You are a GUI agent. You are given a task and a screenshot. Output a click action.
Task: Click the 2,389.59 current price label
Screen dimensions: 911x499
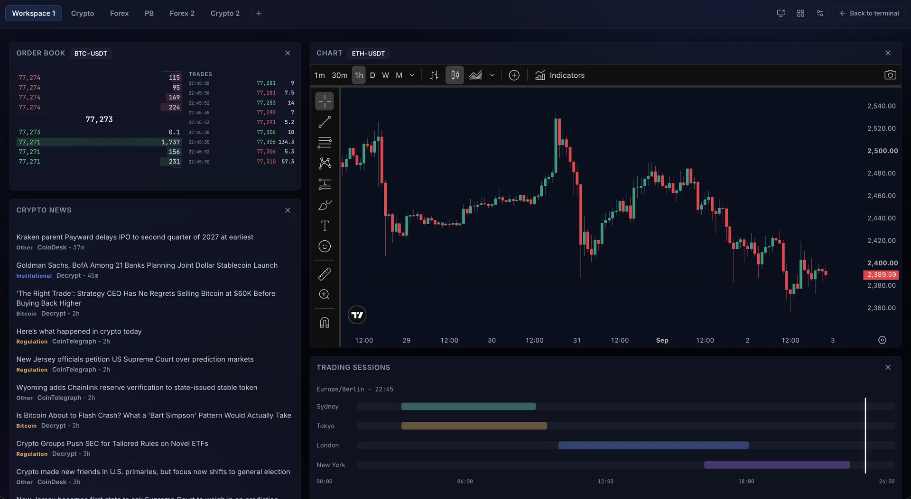881,275
